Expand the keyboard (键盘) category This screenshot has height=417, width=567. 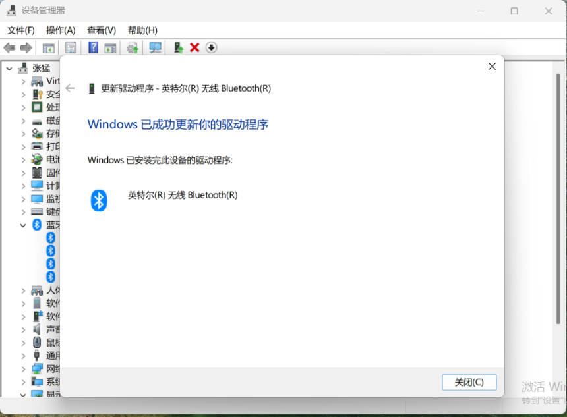tap(23, 212)
